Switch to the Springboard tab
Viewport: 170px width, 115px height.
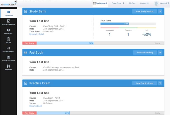[x=100, y=3]
